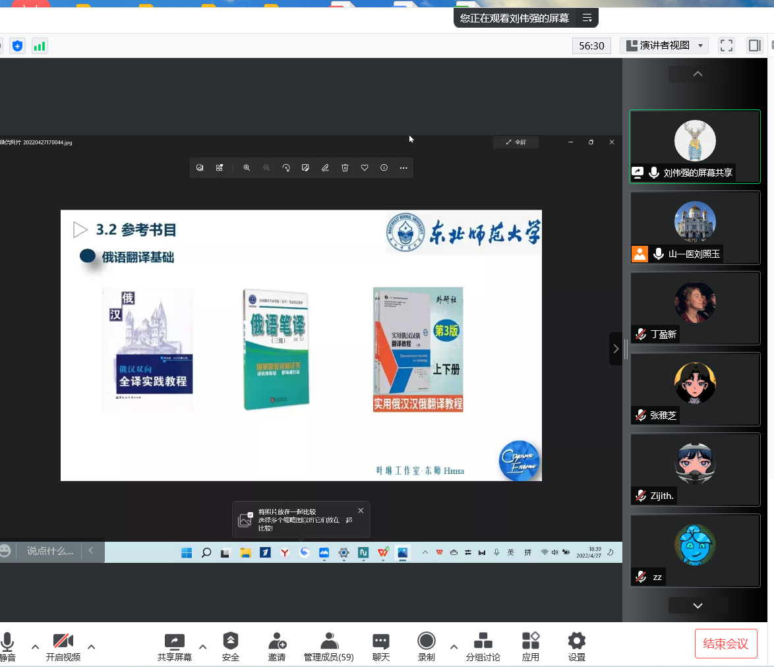Open the Chat panel

point(380,647)
